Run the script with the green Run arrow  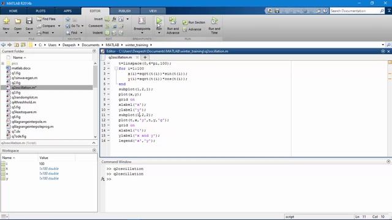pyautogui.click(x=159, y=21)
